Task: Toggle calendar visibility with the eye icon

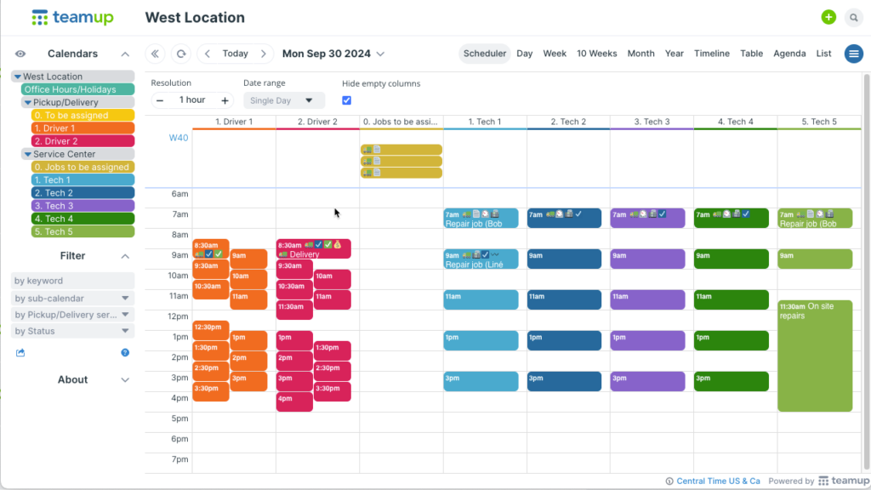Action: click(x=20, y=53)
